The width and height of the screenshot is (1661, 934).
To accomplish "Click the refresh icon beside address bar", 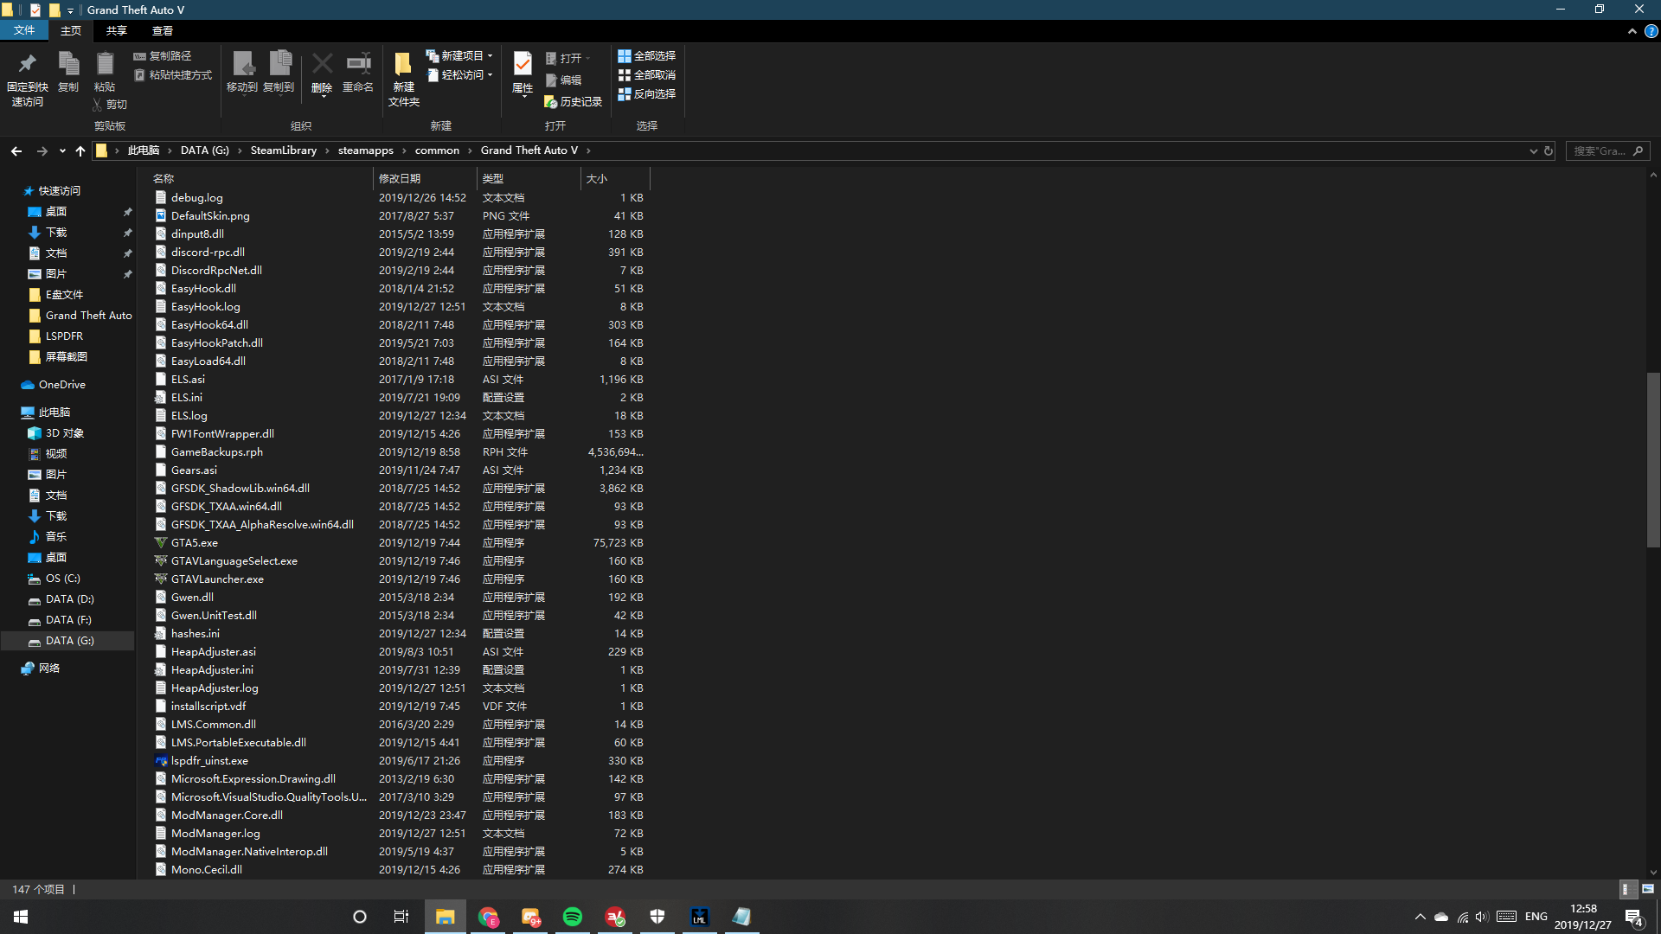I will (x=1549, y=150).
